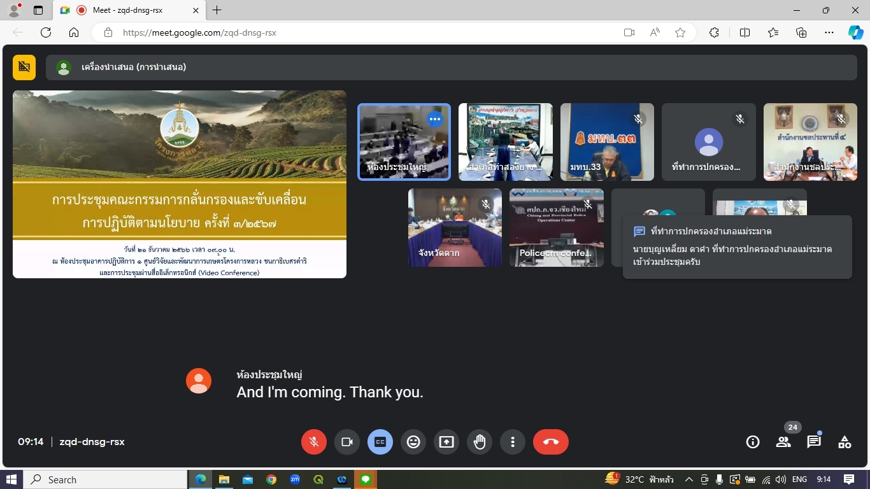Select the ที่ทำการปกครอง avatar tile
Screen dimensions: 870x489
(709, 142)
